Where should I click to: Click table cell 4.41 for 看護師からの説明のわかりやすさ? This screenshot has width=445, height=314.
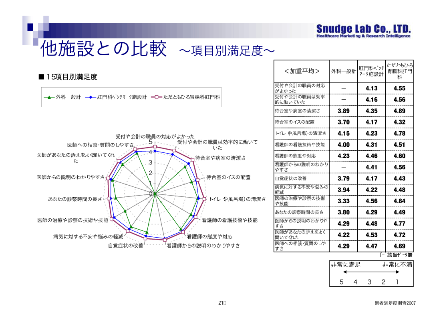[x=371, y=168]
